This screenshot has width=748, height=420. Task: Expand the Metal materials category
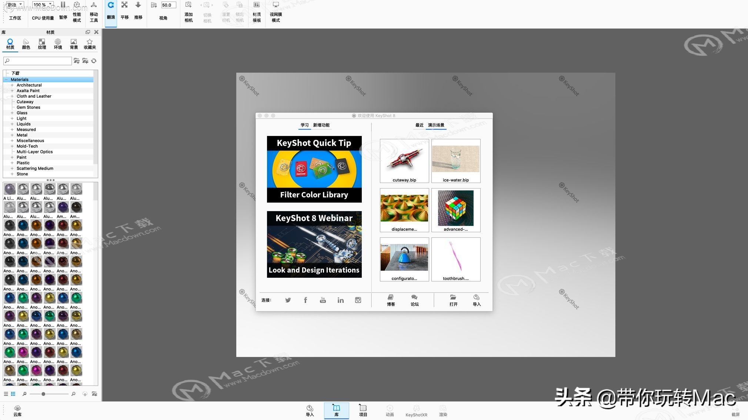pyautogui.click(x=12, y=135)
